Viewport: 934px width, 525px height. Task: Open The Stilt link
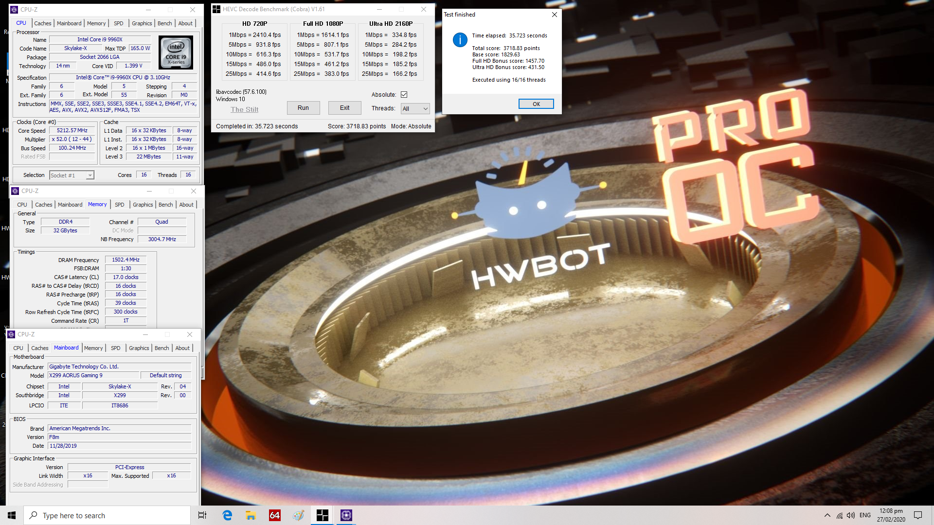244,110
